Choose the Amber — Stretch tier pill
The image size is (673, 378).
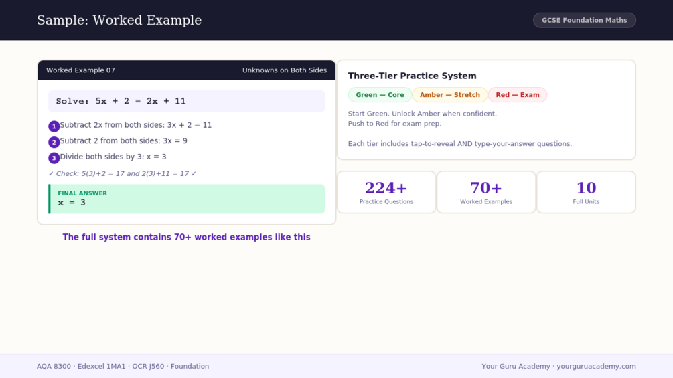(450, 95)
